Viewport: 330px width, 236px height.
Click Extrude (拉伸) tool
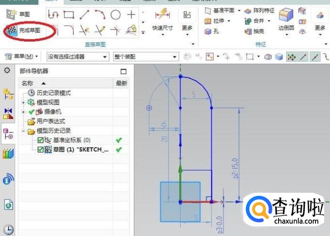[x=214, y=21]
